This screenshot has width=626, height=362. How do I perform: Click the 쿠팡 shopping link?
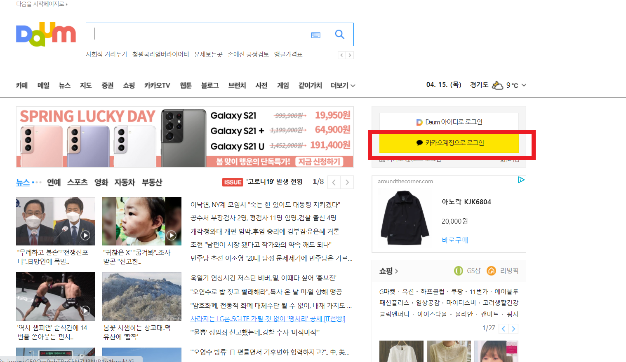pyautogui.click(x=457, y=292)
